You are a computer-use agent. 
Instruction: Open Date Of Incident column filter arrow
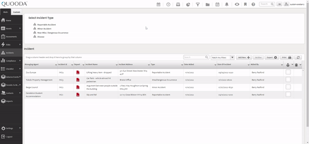248,65
